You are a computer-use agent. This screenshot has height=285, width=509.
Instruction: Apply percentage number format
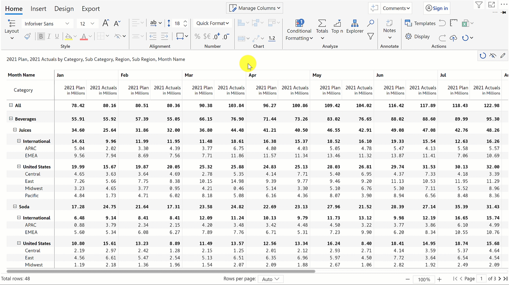click(x=197, y=36)
